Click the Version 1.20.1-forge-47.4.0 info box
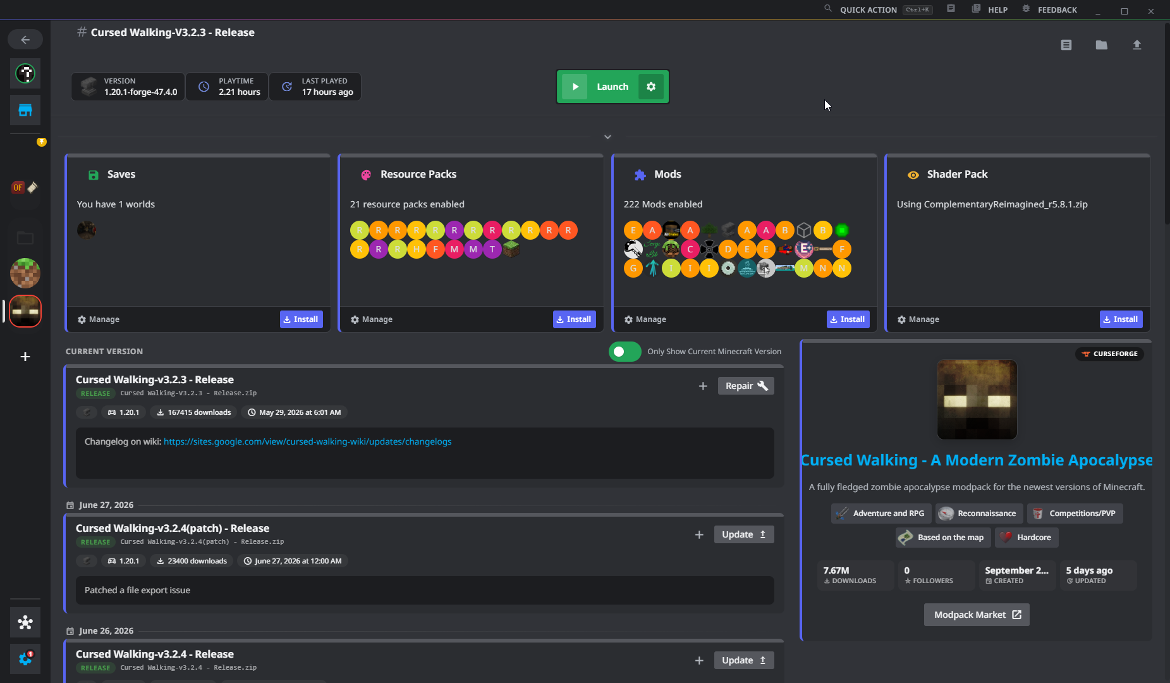This screenshot has width=1170, height=683. 128,87
